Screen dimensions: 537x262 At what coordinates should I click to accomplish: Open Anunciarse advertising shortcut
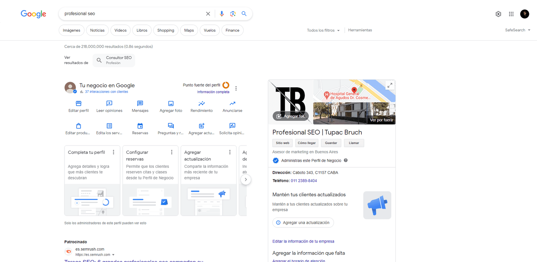(232, 107)
